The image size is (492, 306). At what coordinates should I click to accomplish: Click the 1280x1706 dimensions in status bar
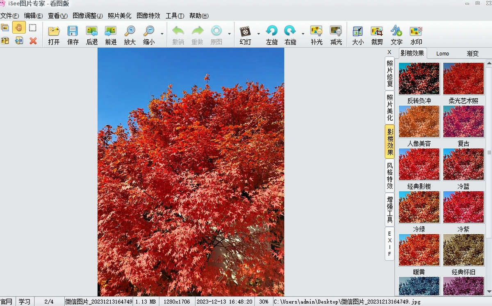coord(176,301)
